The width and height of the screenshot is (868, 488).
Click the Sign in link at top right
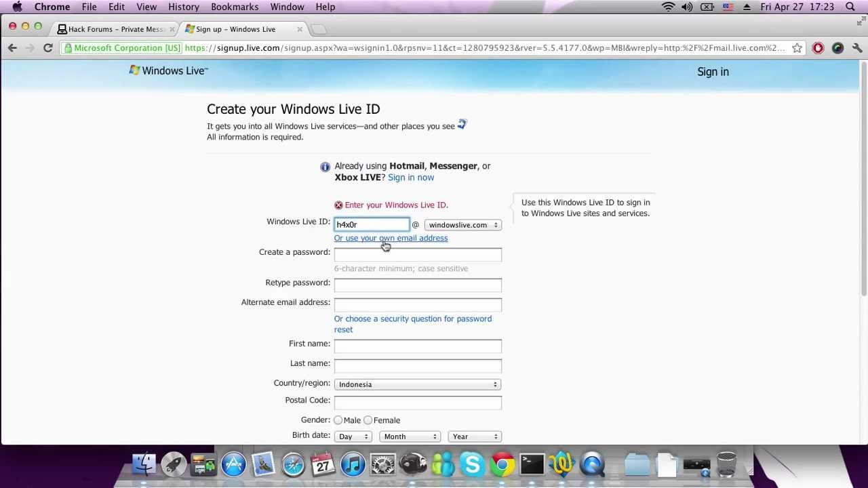coord(713,72)
